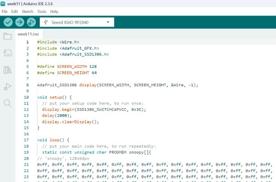Click the '#include <Adafruit_GFX.h>' line
This screenshot has width=276, height=182.
68,48
